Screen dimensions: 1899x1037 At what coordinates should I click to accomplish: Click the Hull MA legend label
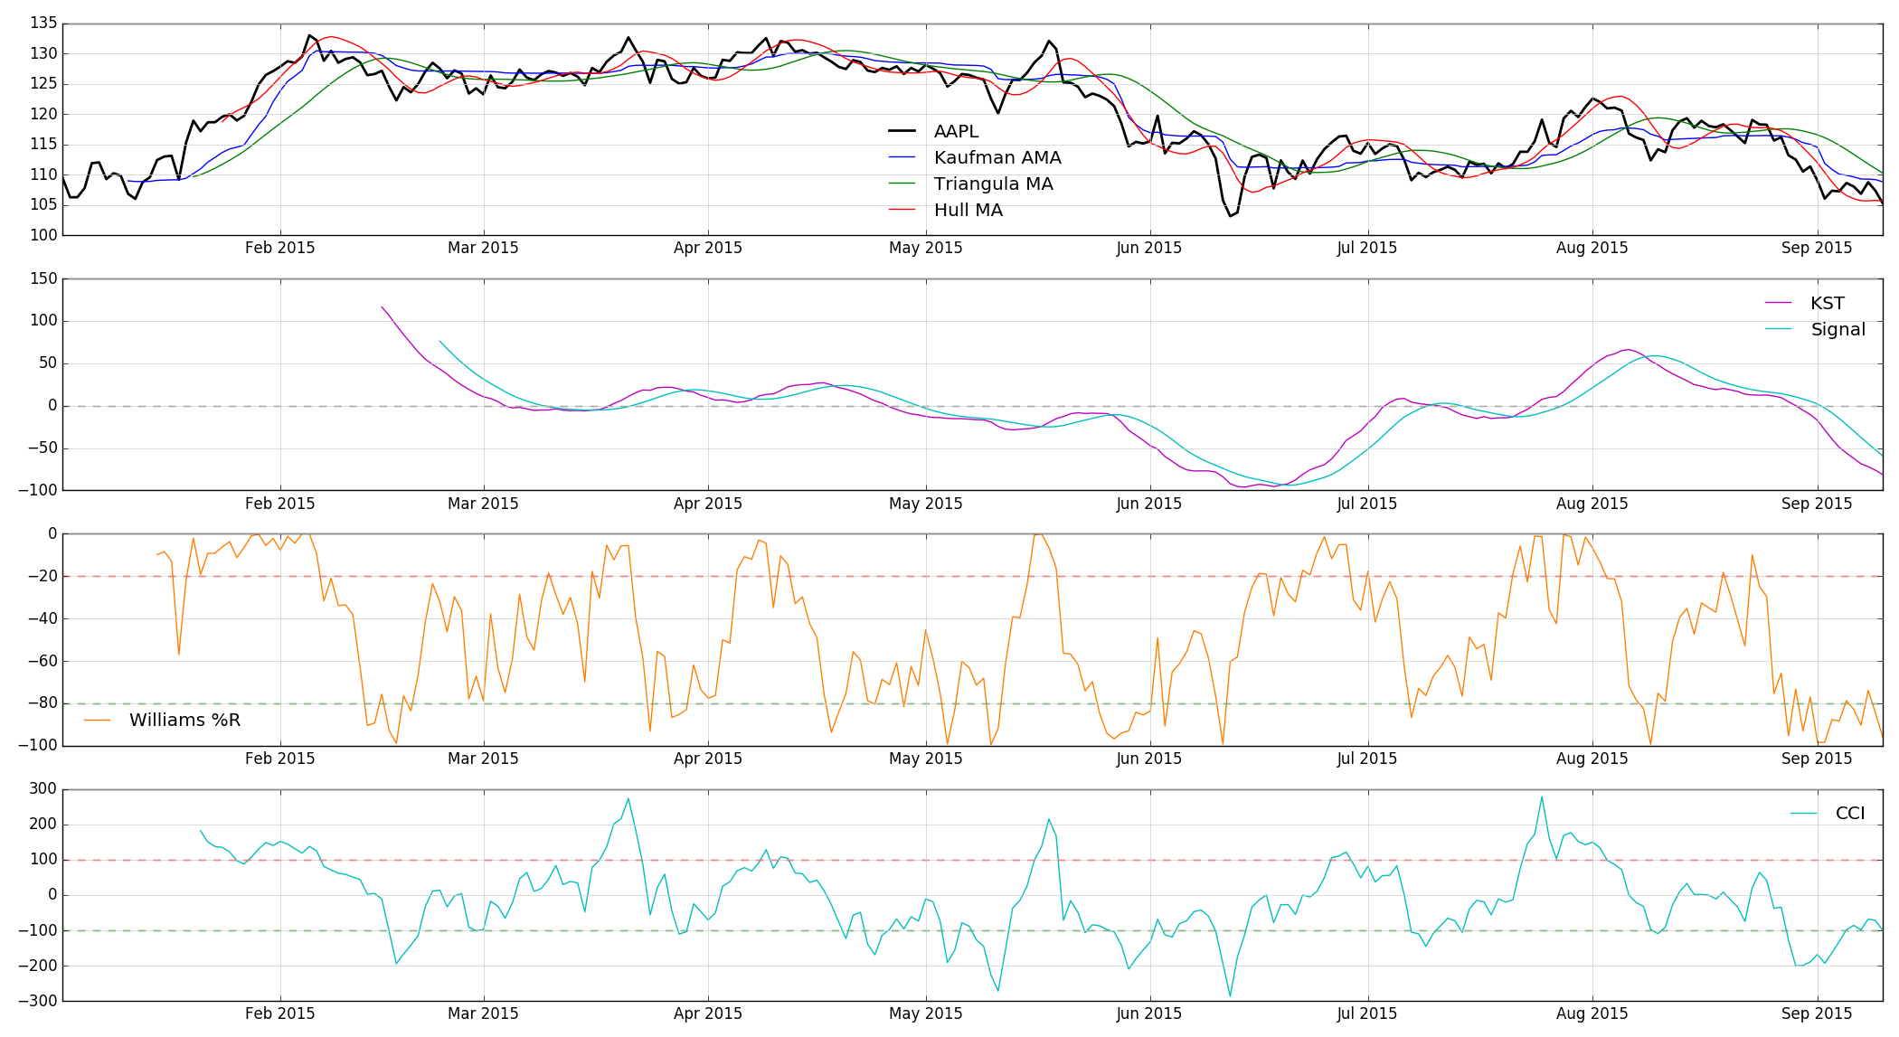point(968,211)
